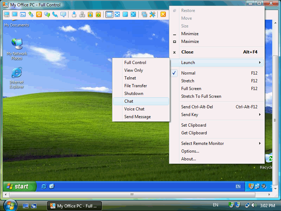
Task: Switch view mode to Stretch
Action: coord(188,81)
